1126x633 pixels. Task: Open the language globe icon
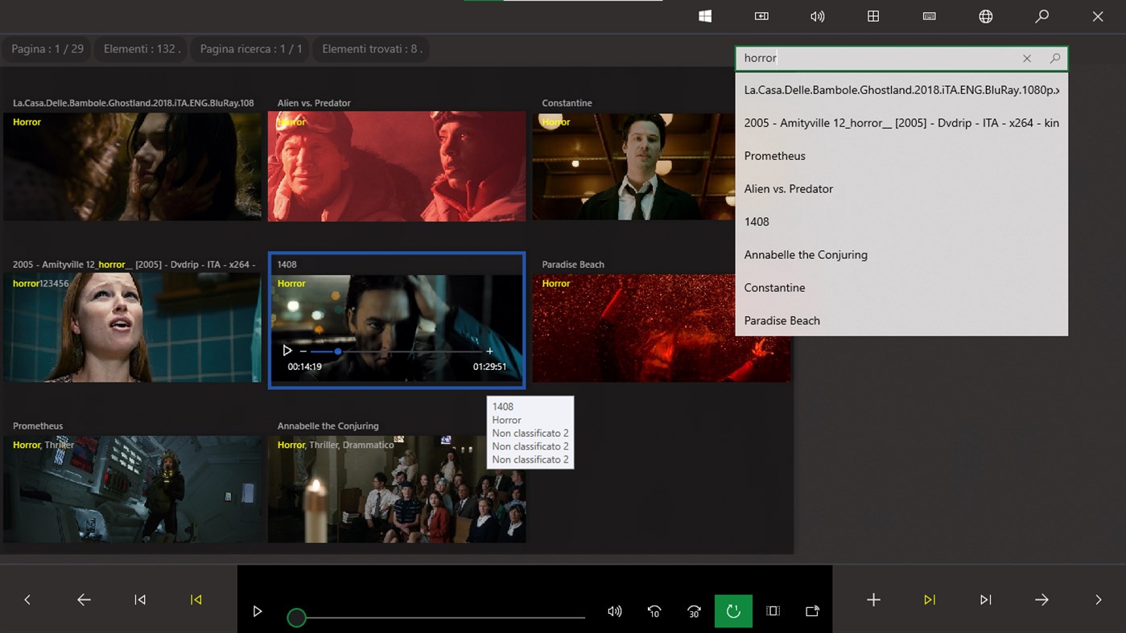(985, 16)
